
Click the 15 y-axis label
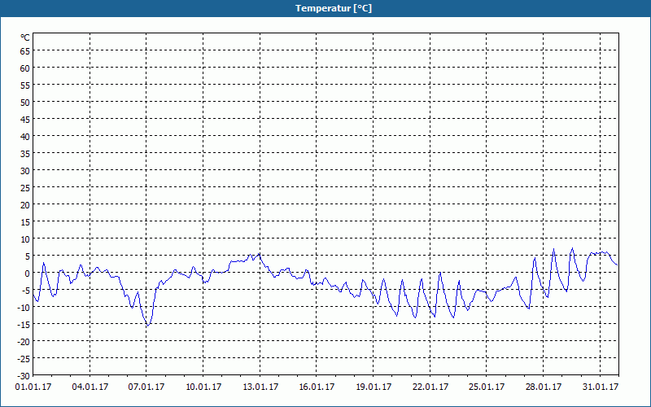tap(25, 222)
